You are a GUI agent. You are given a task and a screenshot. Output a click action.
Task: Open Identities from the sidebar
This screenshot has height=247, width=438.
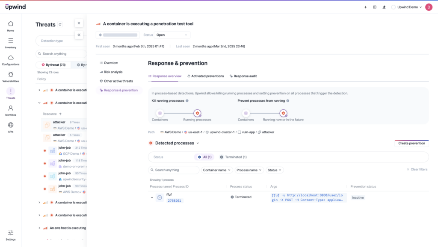11,111
